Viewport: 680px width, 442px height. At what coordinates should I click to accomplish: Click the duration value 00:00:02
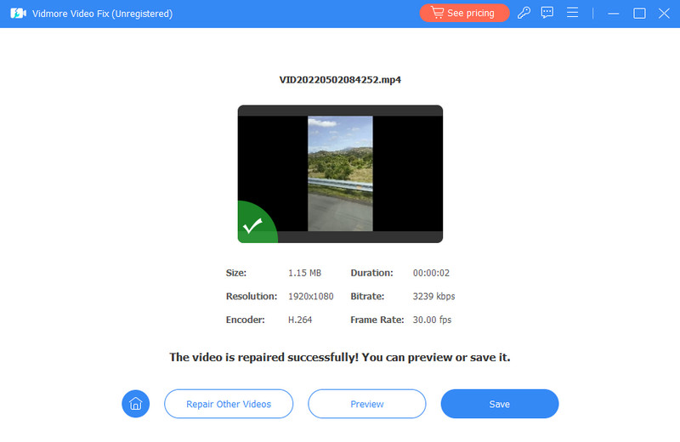(431, 273)
